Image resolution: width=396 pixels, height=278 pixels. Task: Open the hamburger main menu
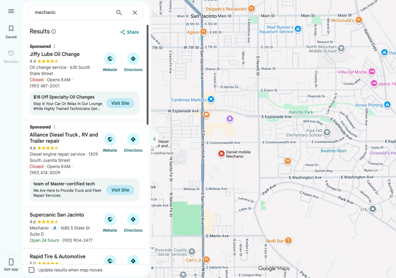11,11
